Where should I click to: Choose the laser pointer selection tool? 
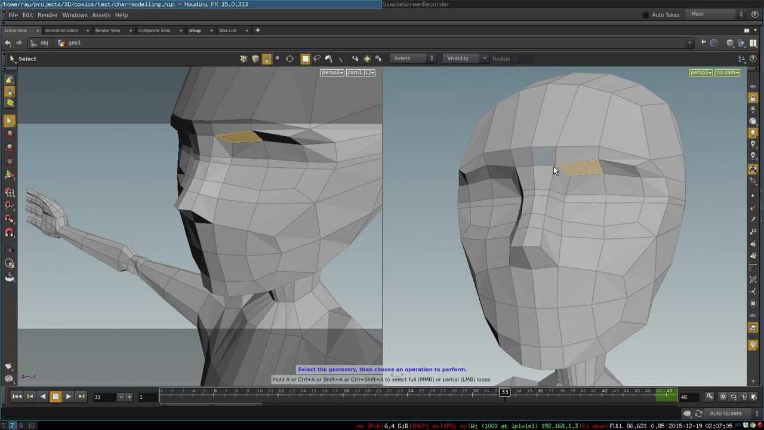[x=340, y=58]
